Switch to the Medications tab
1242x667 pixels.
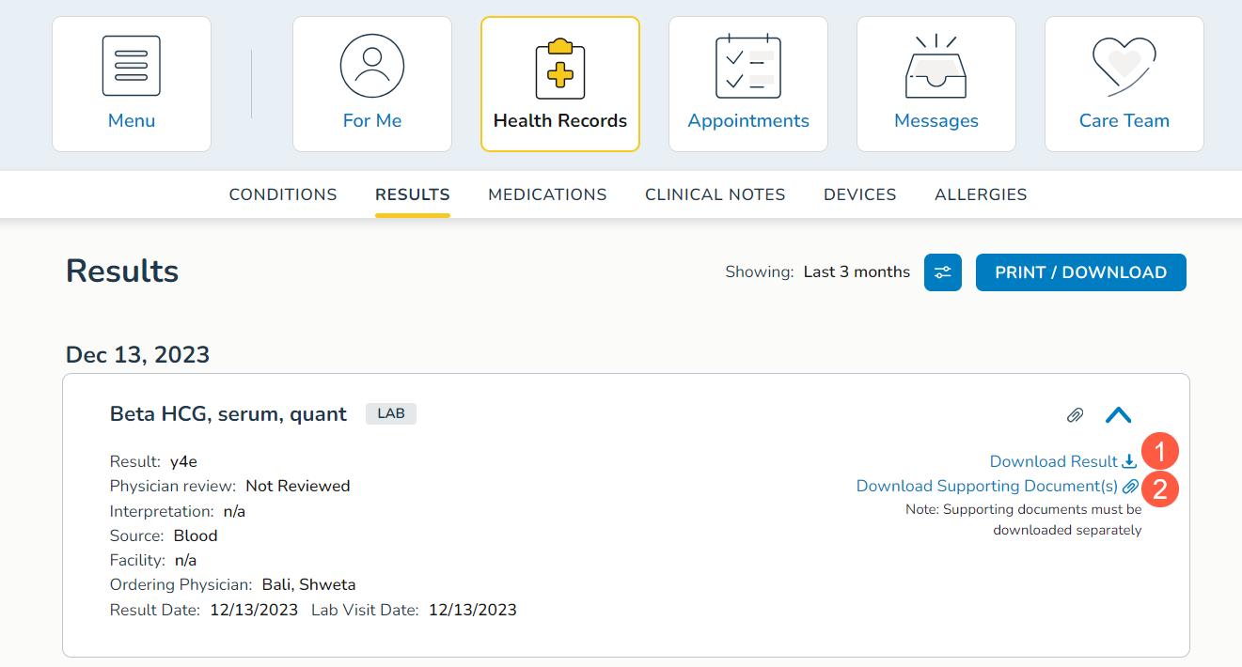point(547,194)
